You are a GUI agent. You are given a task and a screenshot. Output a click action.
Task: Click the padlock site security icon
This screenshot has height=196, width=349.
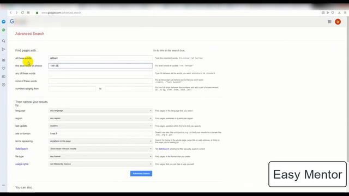(37, 13)
